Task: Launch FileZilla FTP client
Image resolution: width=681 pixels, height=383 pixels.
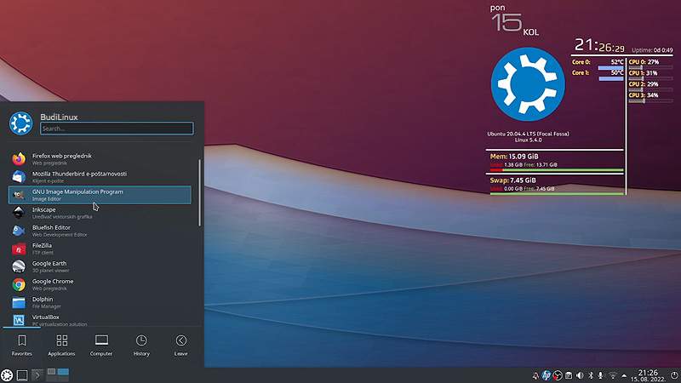Action: coord(100,249)
